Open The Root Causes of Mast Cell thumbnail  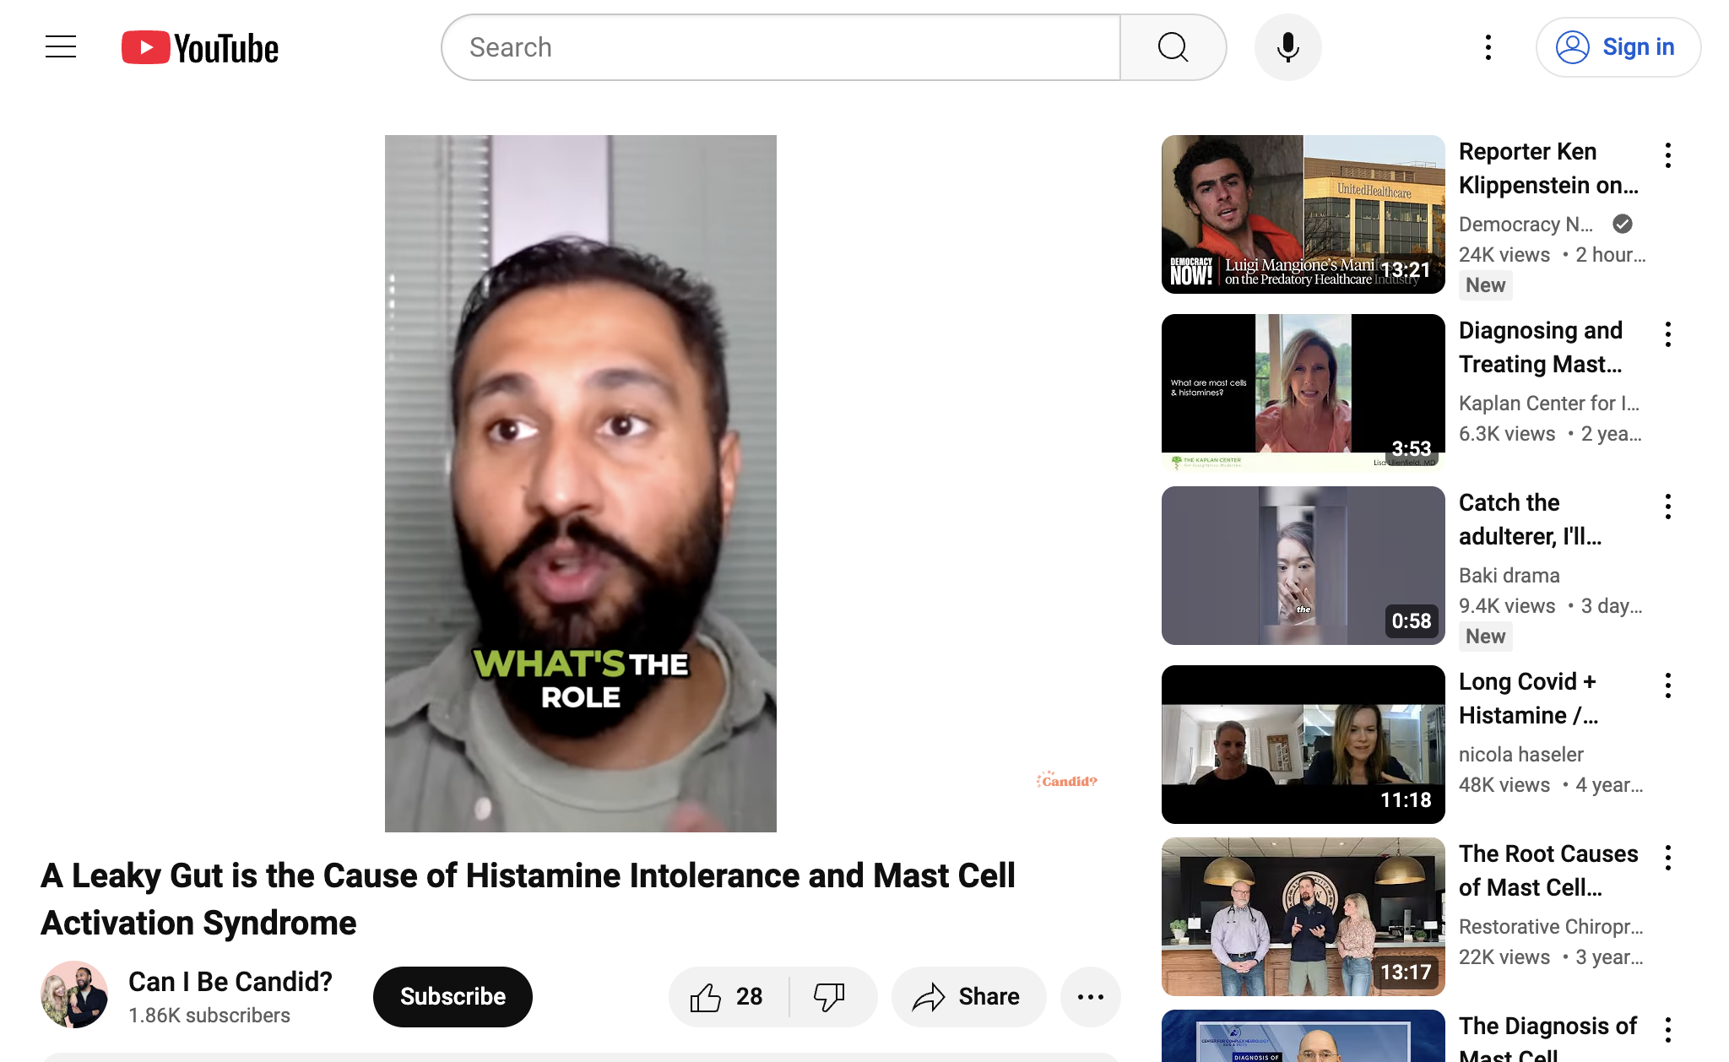pos(1303,917)
